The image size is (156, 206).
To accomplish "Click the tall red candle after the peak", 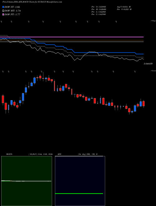I will (x=54, y=86).
